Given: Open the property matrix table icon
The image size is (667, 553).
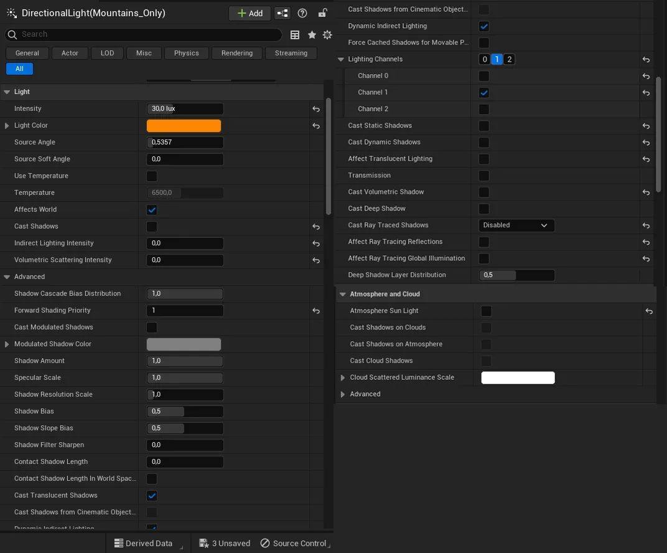Looking at the screenshot, I should pos(295,35).
